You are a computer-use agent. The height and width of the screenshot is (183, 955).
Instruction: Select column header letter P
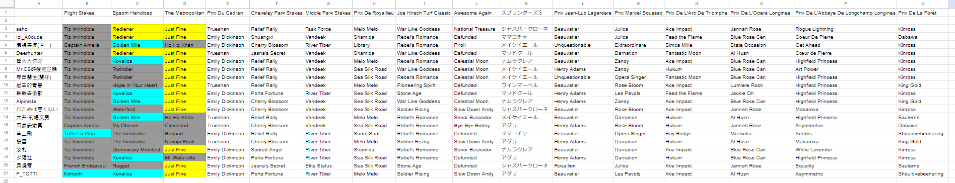[x=845, y=3]
